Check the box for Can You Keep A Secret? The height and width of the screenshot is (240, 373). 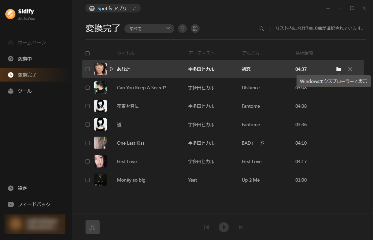(x=88, y=88)
